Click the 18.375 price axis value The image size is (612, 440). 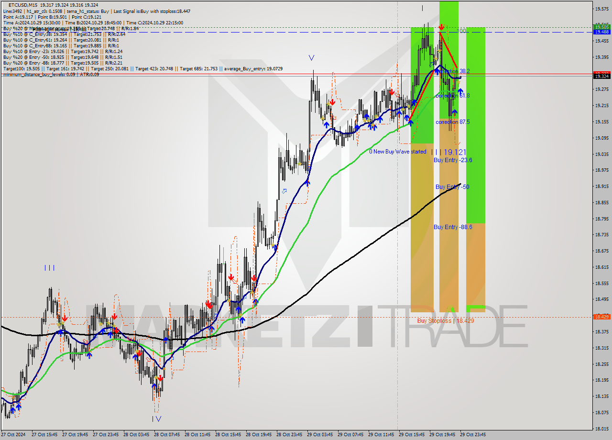click(x=602, y=331)
